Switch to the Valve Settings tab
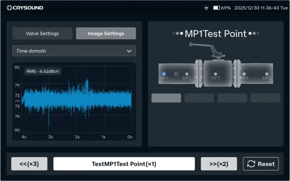 [42, 33]
